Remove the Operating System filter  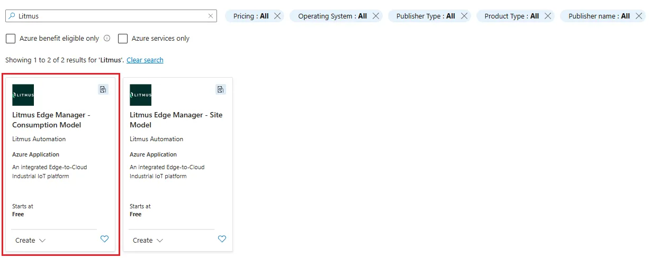[376, 16]
